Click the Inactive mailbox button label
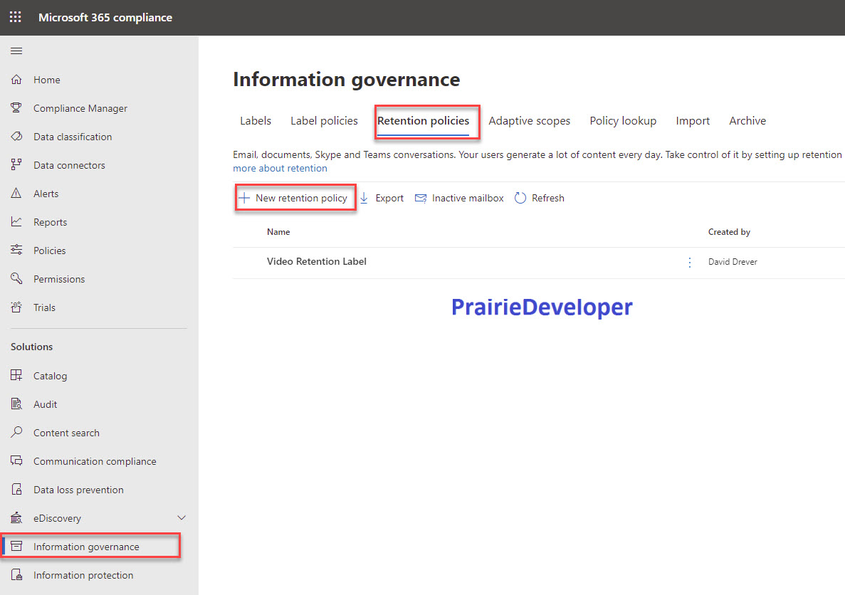The height and width of the screenshot is (595, 845). pyautogui.click(x=468, y=198)
